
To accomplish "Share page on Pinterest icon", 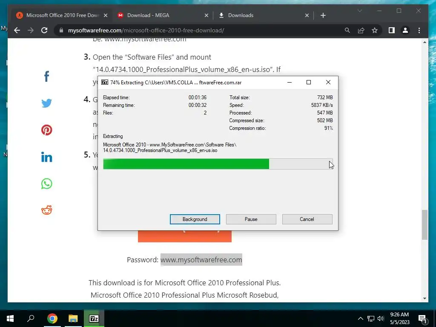I will pyautogui.click(x=46, y=130).
